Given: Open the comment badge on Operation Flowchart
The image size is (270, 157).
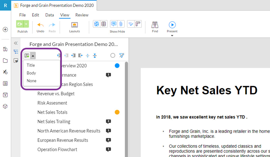Looking at the screenshot, I should pos(108,150).
